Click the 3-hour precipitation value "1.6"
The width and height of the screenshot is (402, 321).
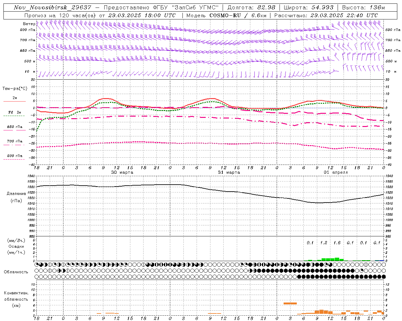[x=337, y=243]
